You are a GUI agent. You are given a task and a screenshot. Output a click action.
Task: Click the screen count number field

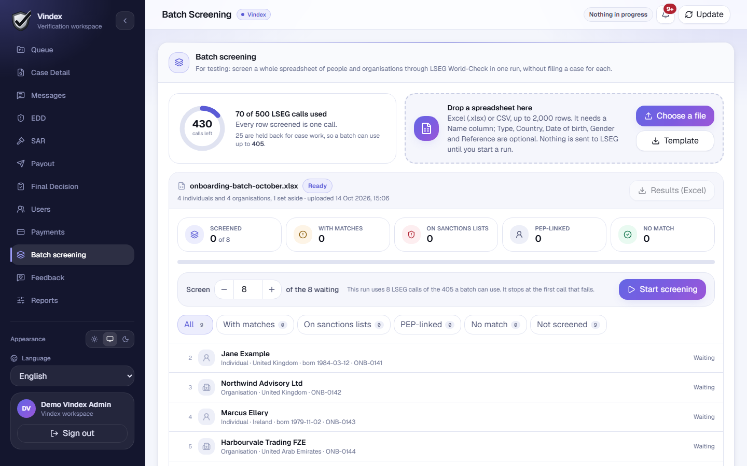click(x=248, y=289)
